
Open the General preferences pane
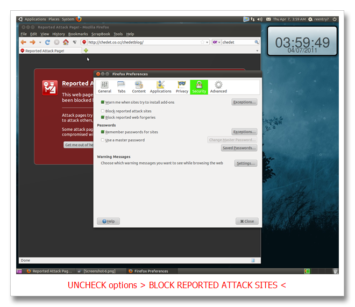point(104,87)
